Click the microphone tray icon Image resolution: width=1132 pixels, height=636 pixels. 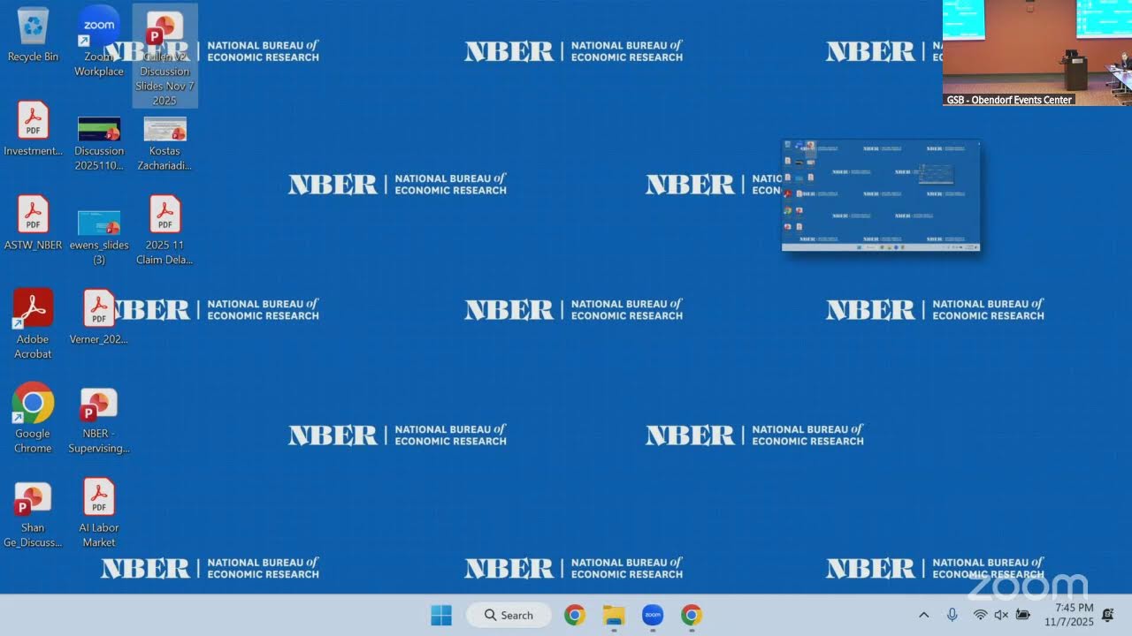click(952, 615)
